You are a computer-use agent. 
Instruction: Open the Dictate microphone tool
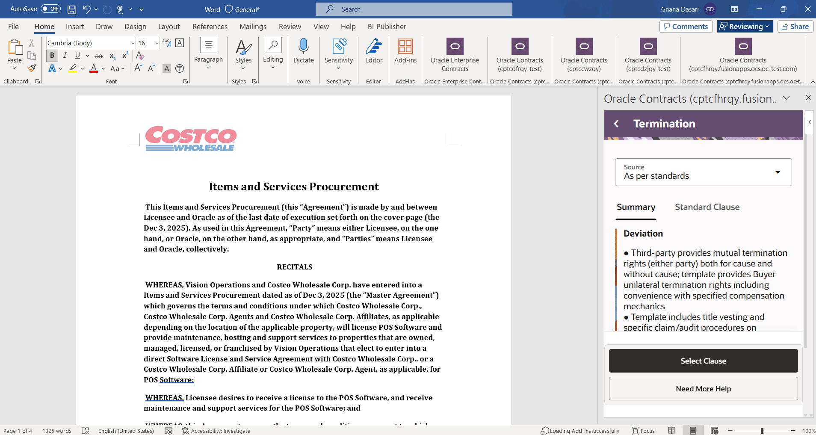(304, 51)
